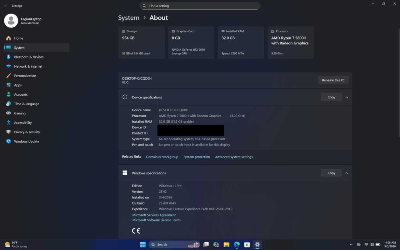The height and width of the screenshot is (250, 400).
Task: Open the Windows Start menu
Action: coord(143,244)
